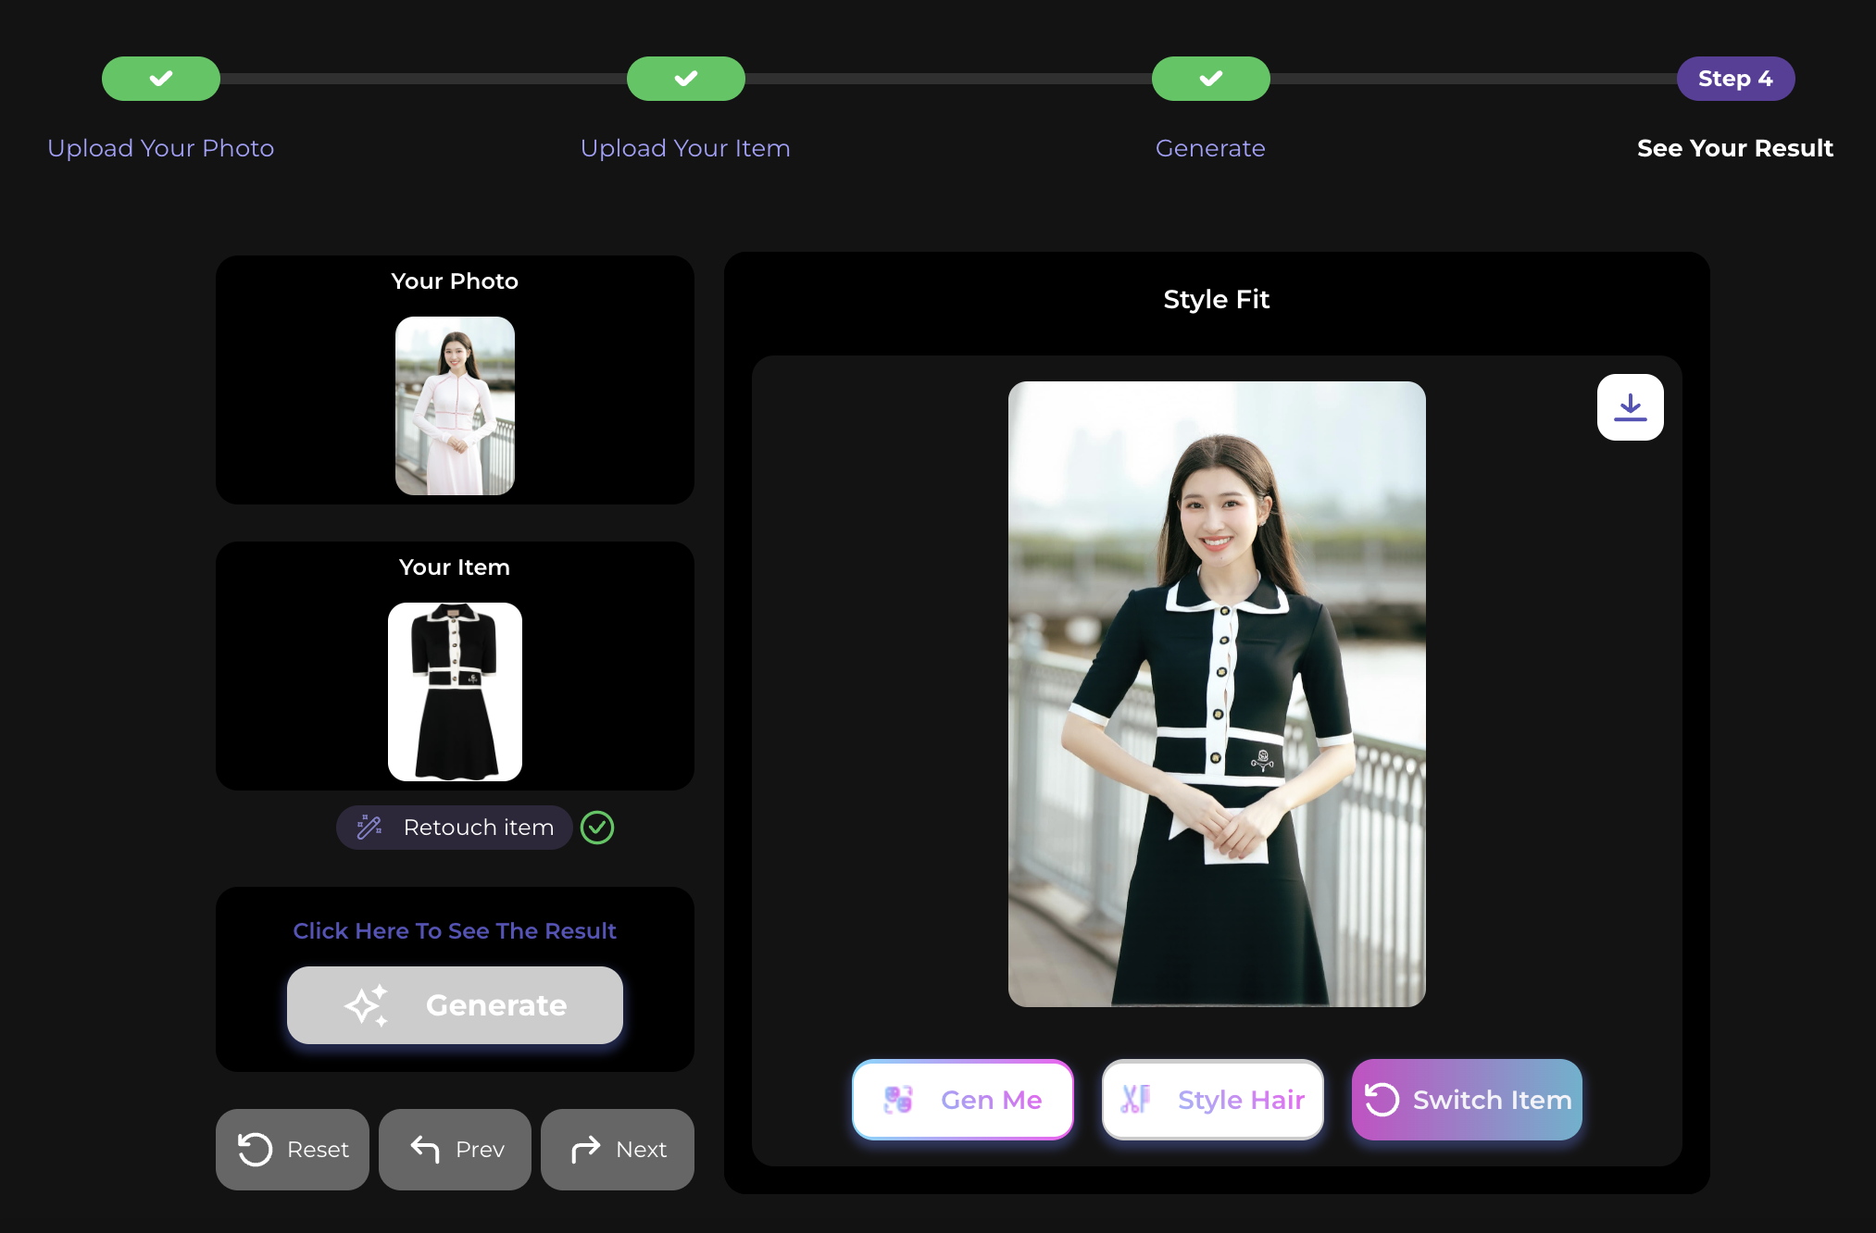Click the magic wand Retouch icon
Screen dimensions: 1876x1233
(369, 827)
